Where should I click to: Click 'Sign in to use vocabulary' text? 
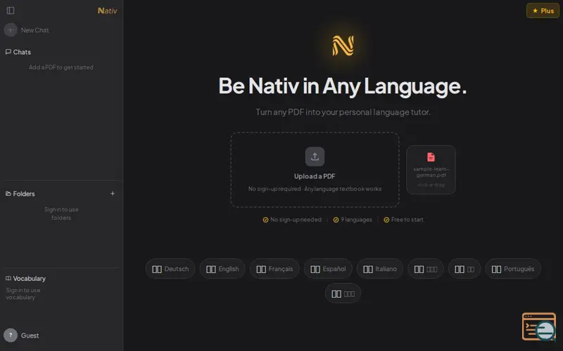coord(23,293)
